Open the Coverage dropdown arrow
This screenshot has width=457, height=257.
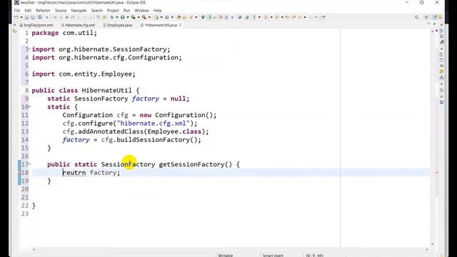(139, 17)
